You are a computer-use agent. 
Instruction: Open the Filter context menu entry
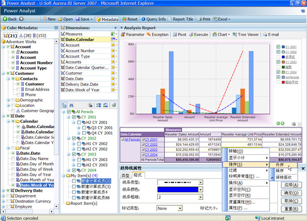[x=246, y=170]
